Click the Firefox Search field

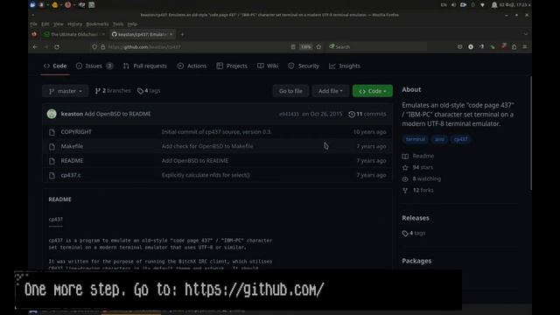(x=377, y=46)
